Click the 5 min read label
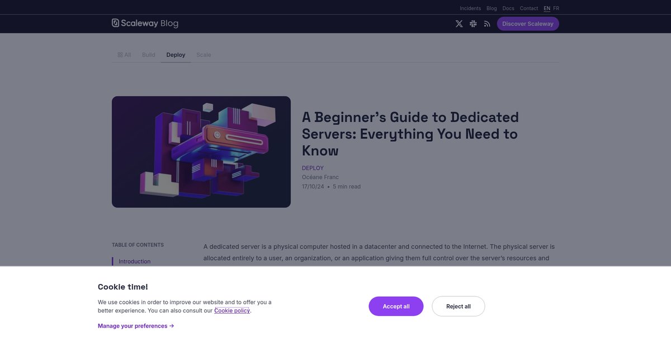The image size is (671, 346). pyautogui.click(x=347, y=186)
